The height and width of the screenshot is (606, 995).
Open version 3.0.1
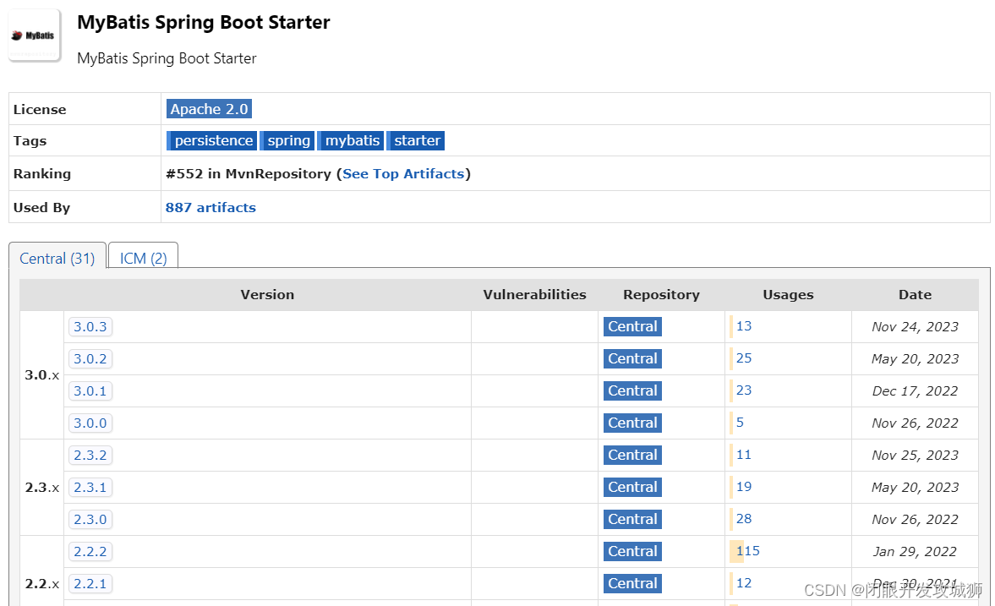(x=90, y=390)
